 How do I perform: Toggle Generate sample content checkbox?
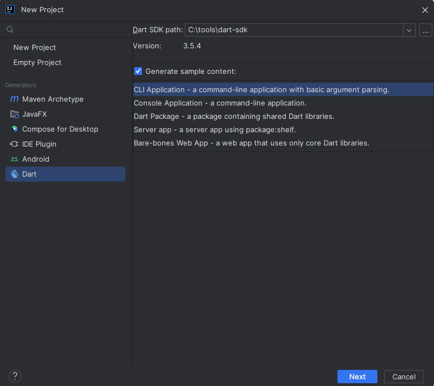coord(138,71)
